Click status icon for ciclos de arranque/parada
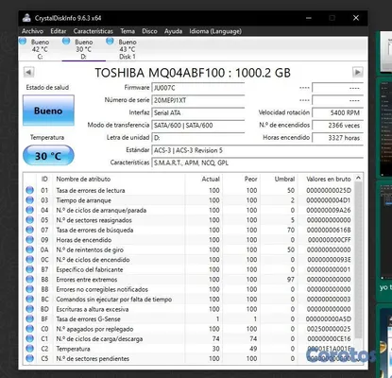Viewport: 392px width, 378px height. (x=30, y=210)
